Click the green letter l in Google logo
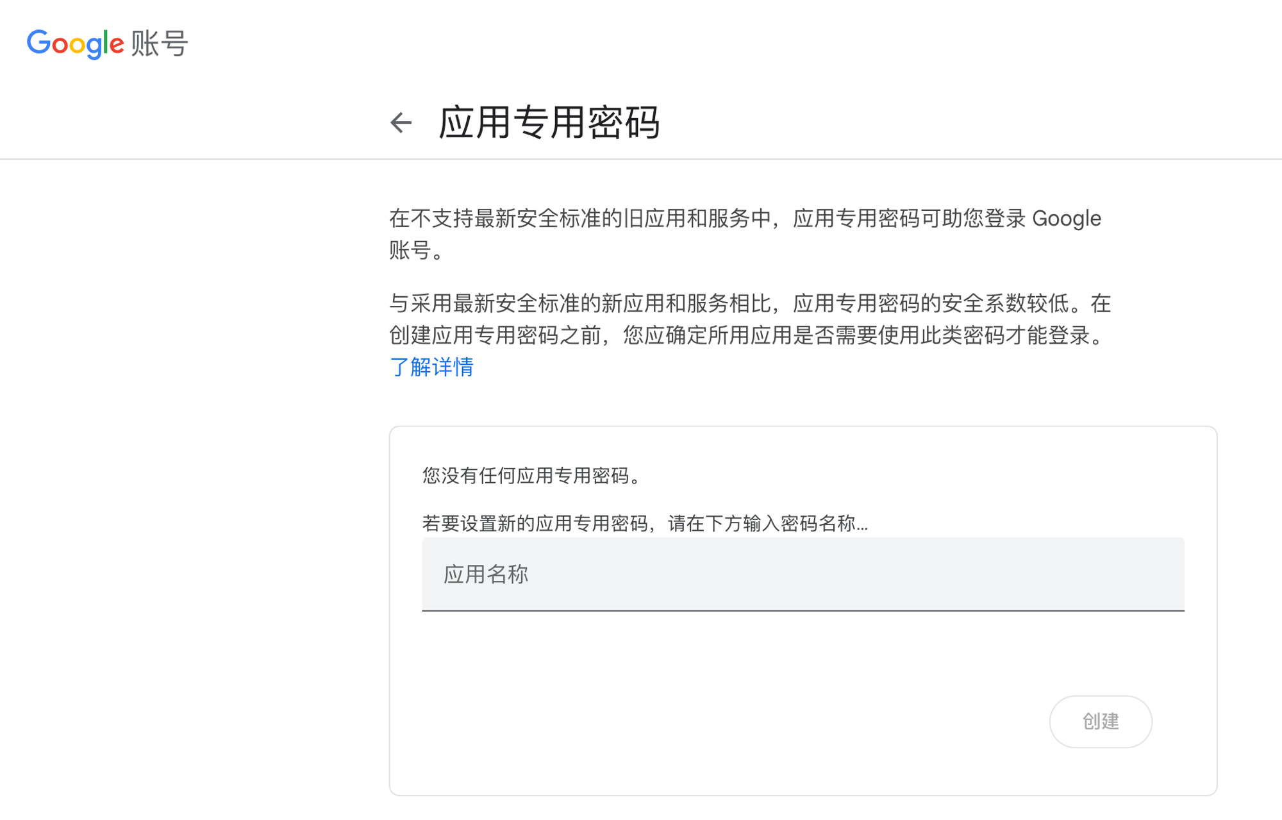Image resolution: width=1282 pixels, height=820 pixels. tap(105, 42)
